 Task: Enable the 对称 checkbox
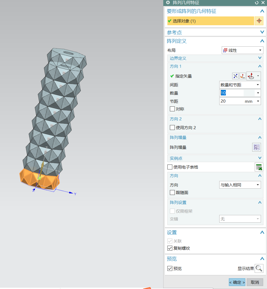172,109
